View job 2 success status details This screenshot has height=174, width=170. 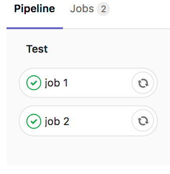[x=34, y=121]
